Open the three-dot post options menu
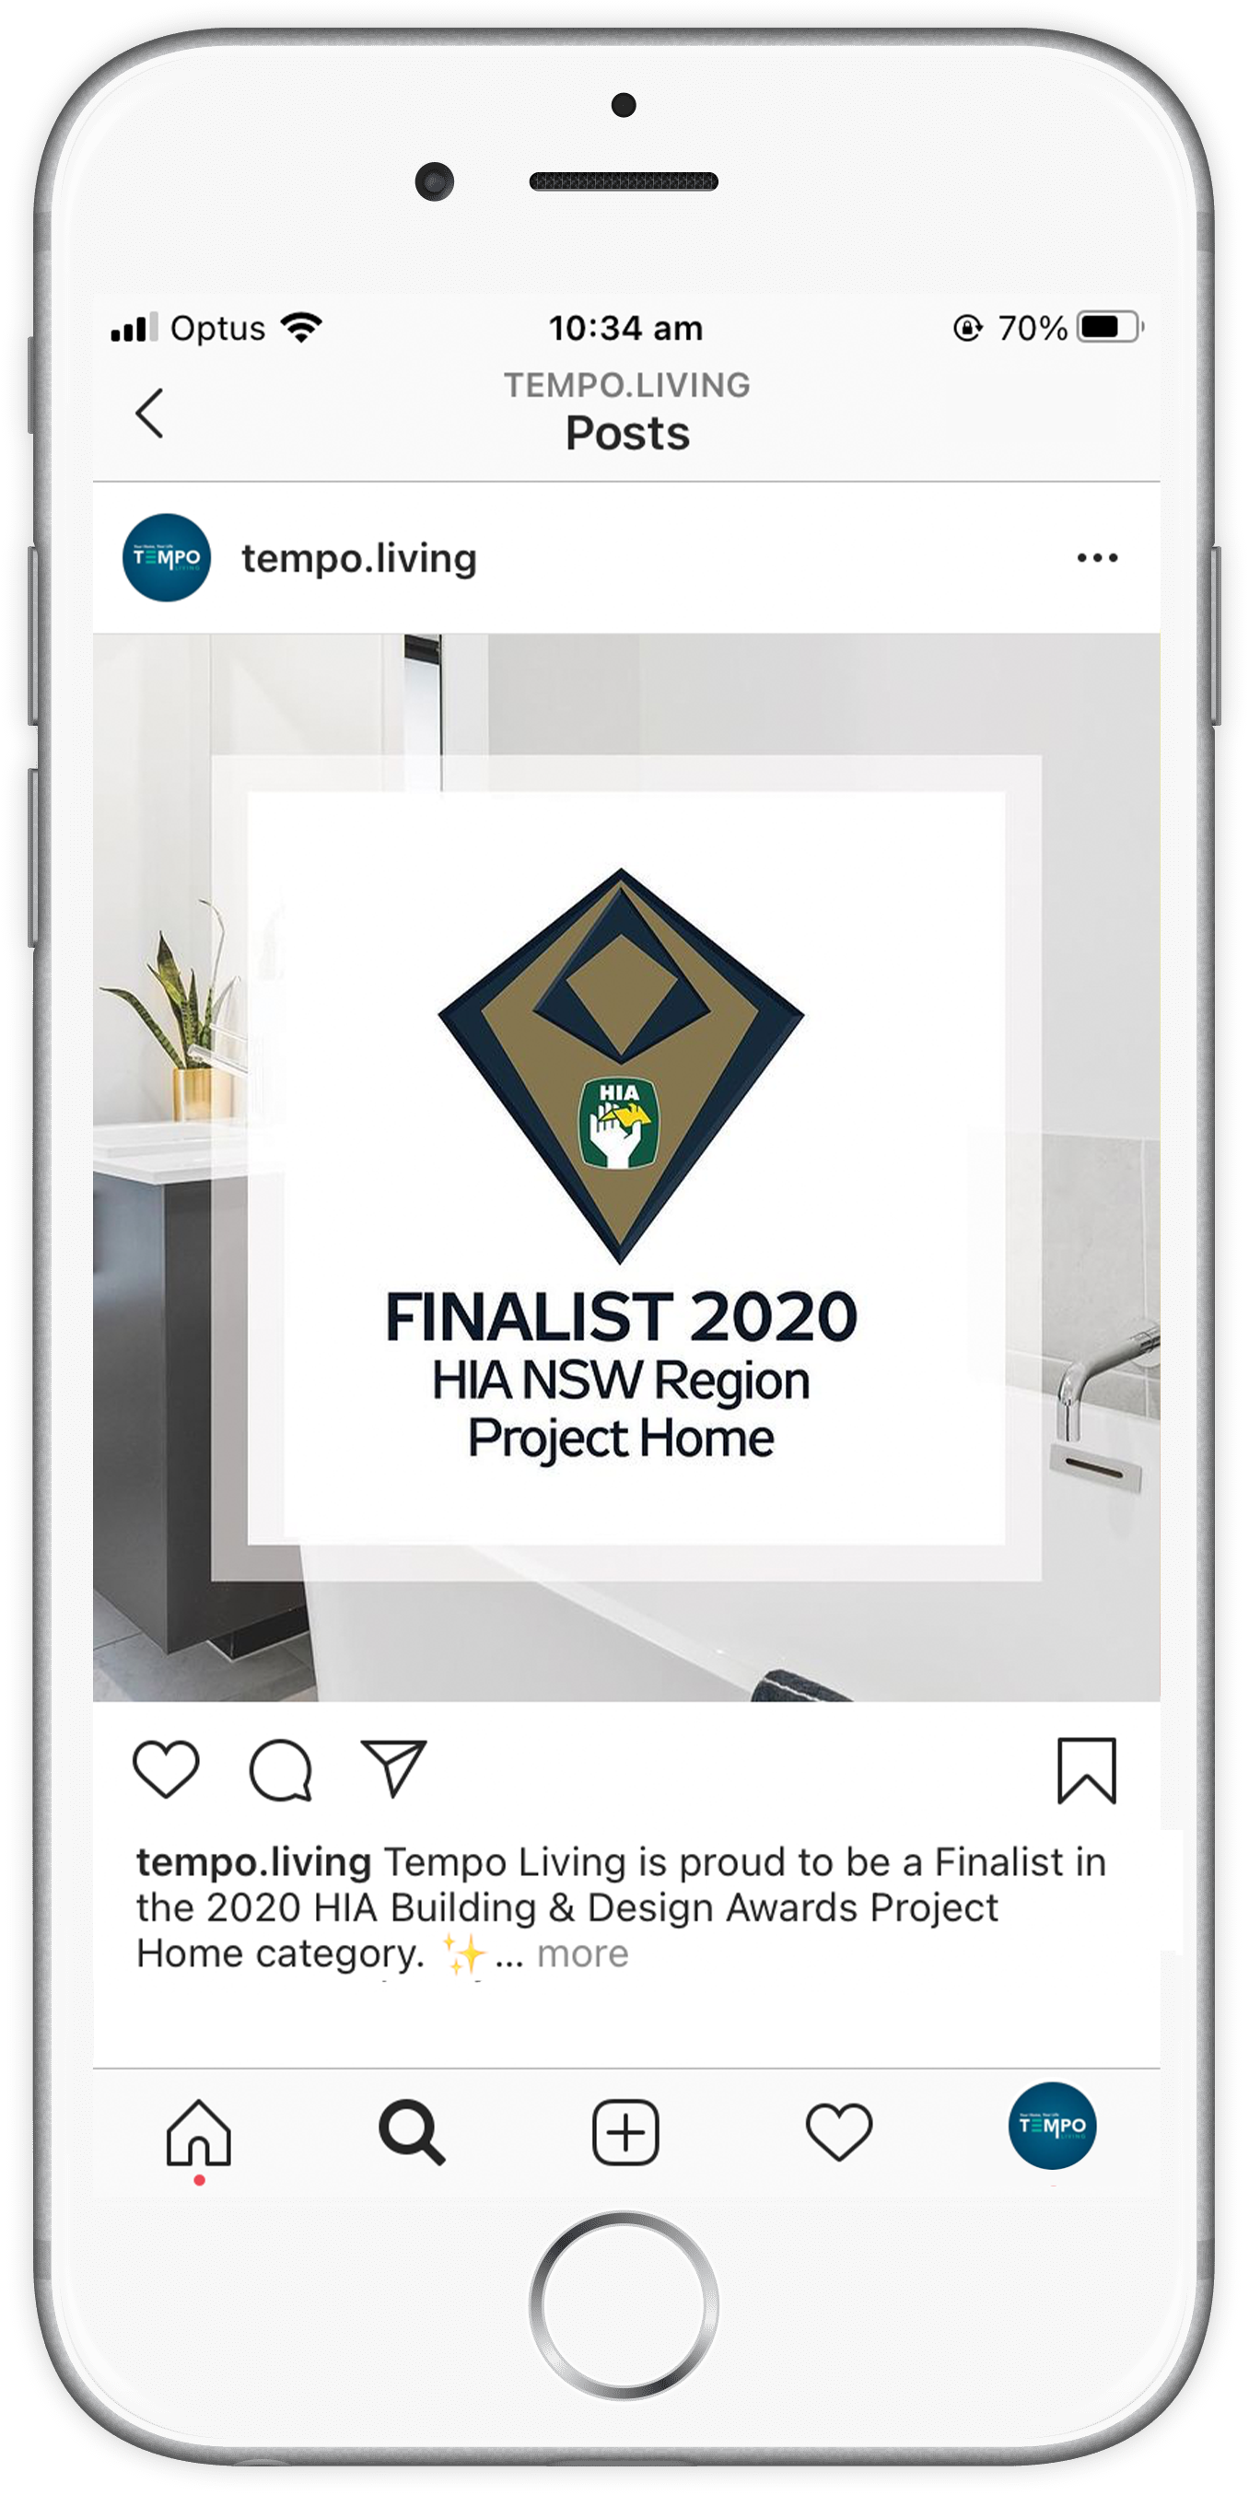The width and height of the screenshot is (1249, 2495). tap(1097, 558)
